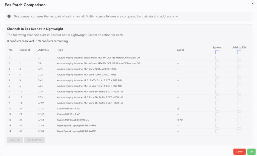The image size is (257, 156).
Task: Tick Ignore for channel 13 at 7/107
Action: pos(217,103)
